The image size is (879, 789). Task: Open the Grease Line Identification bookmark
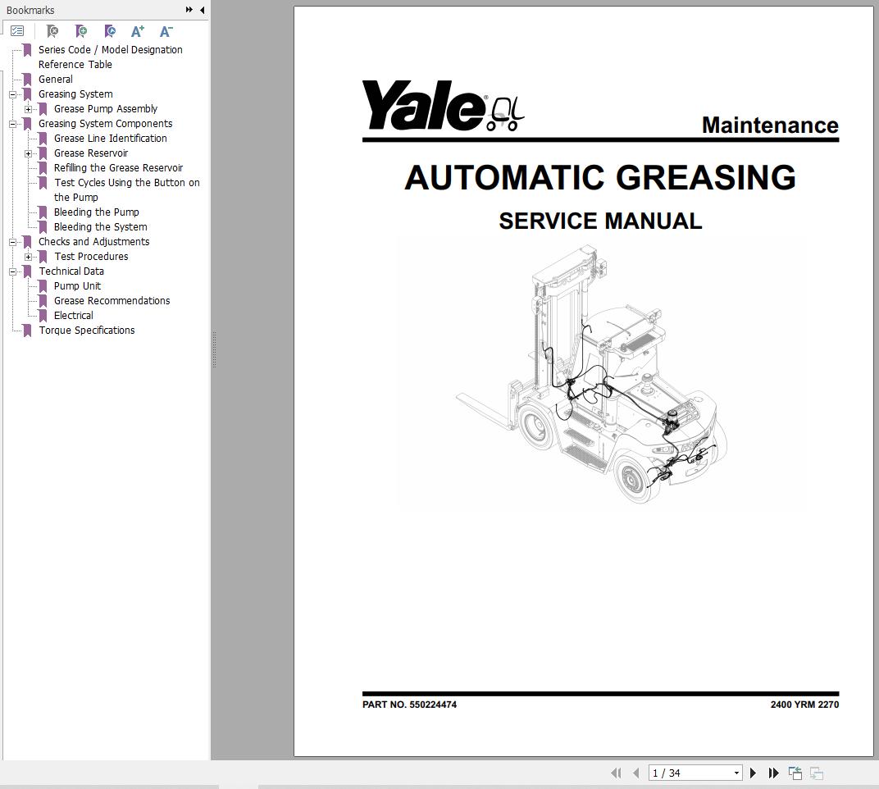point(110,138)
